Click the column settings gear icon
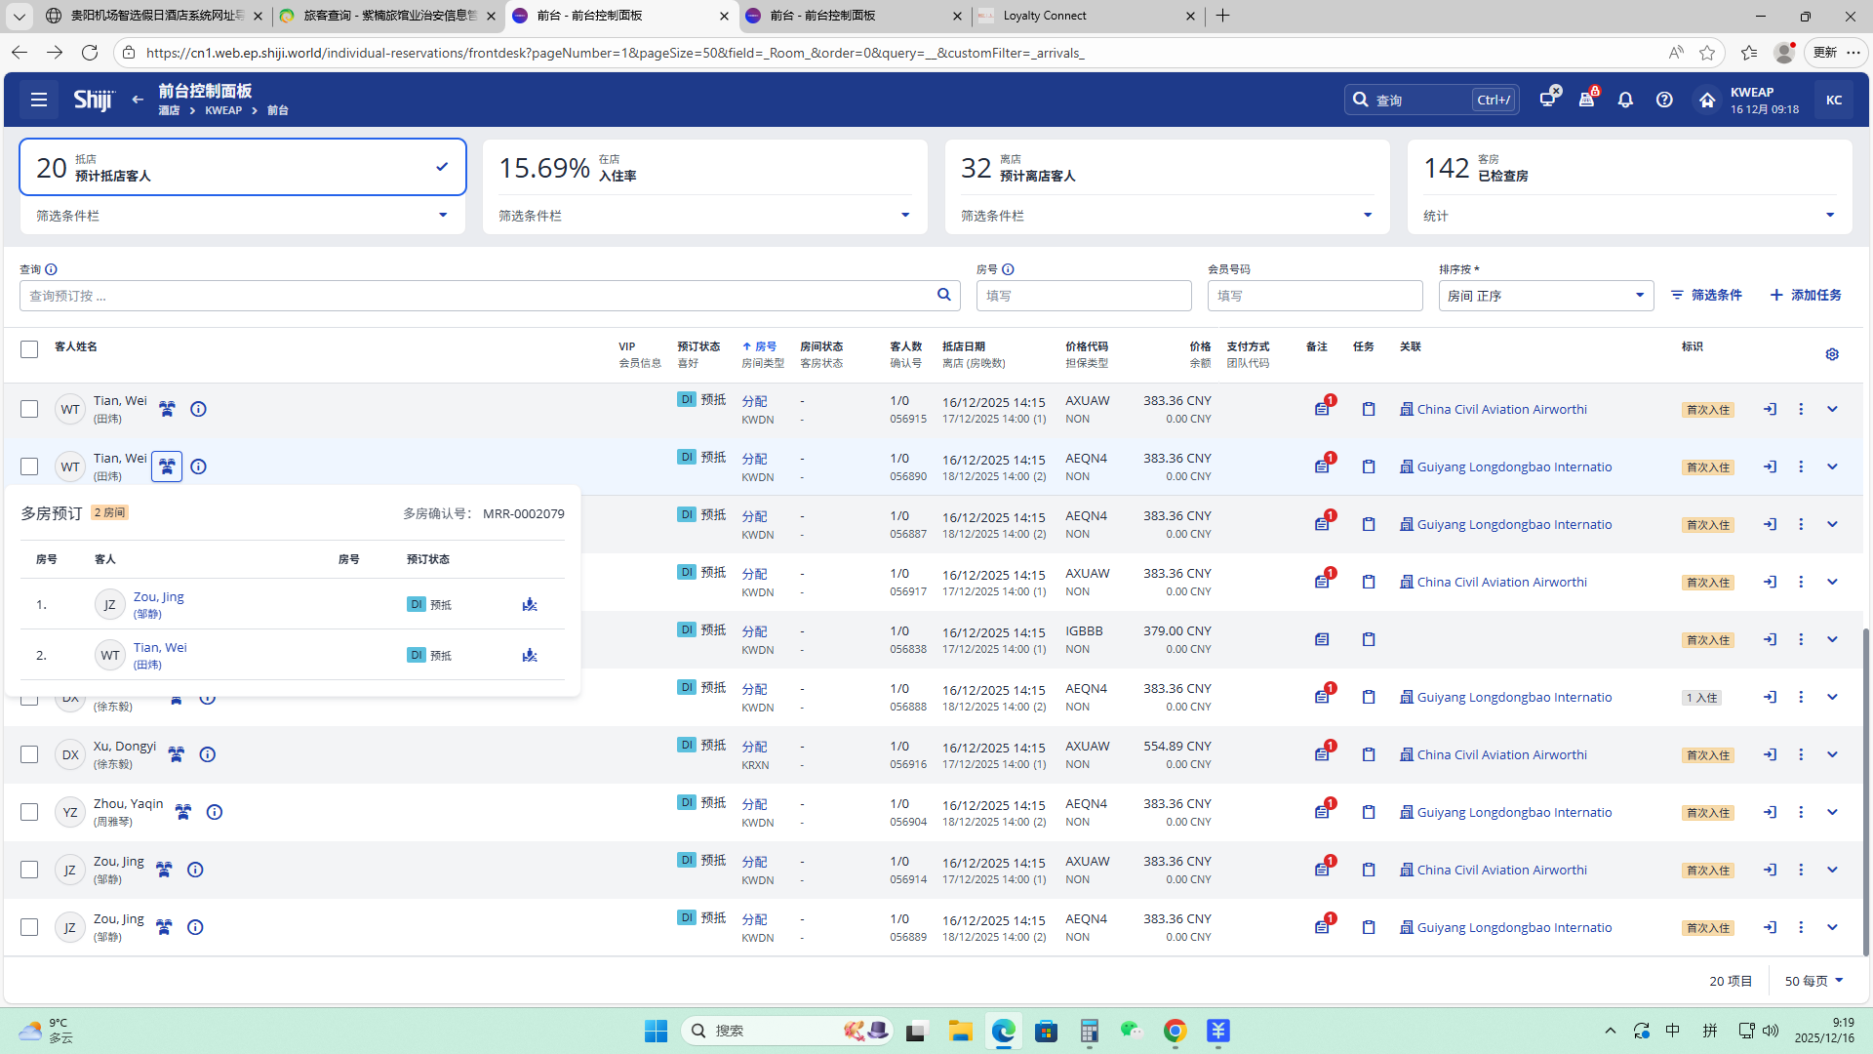The width and height of the screenshot is (1873, 1054). point(1832,354)
